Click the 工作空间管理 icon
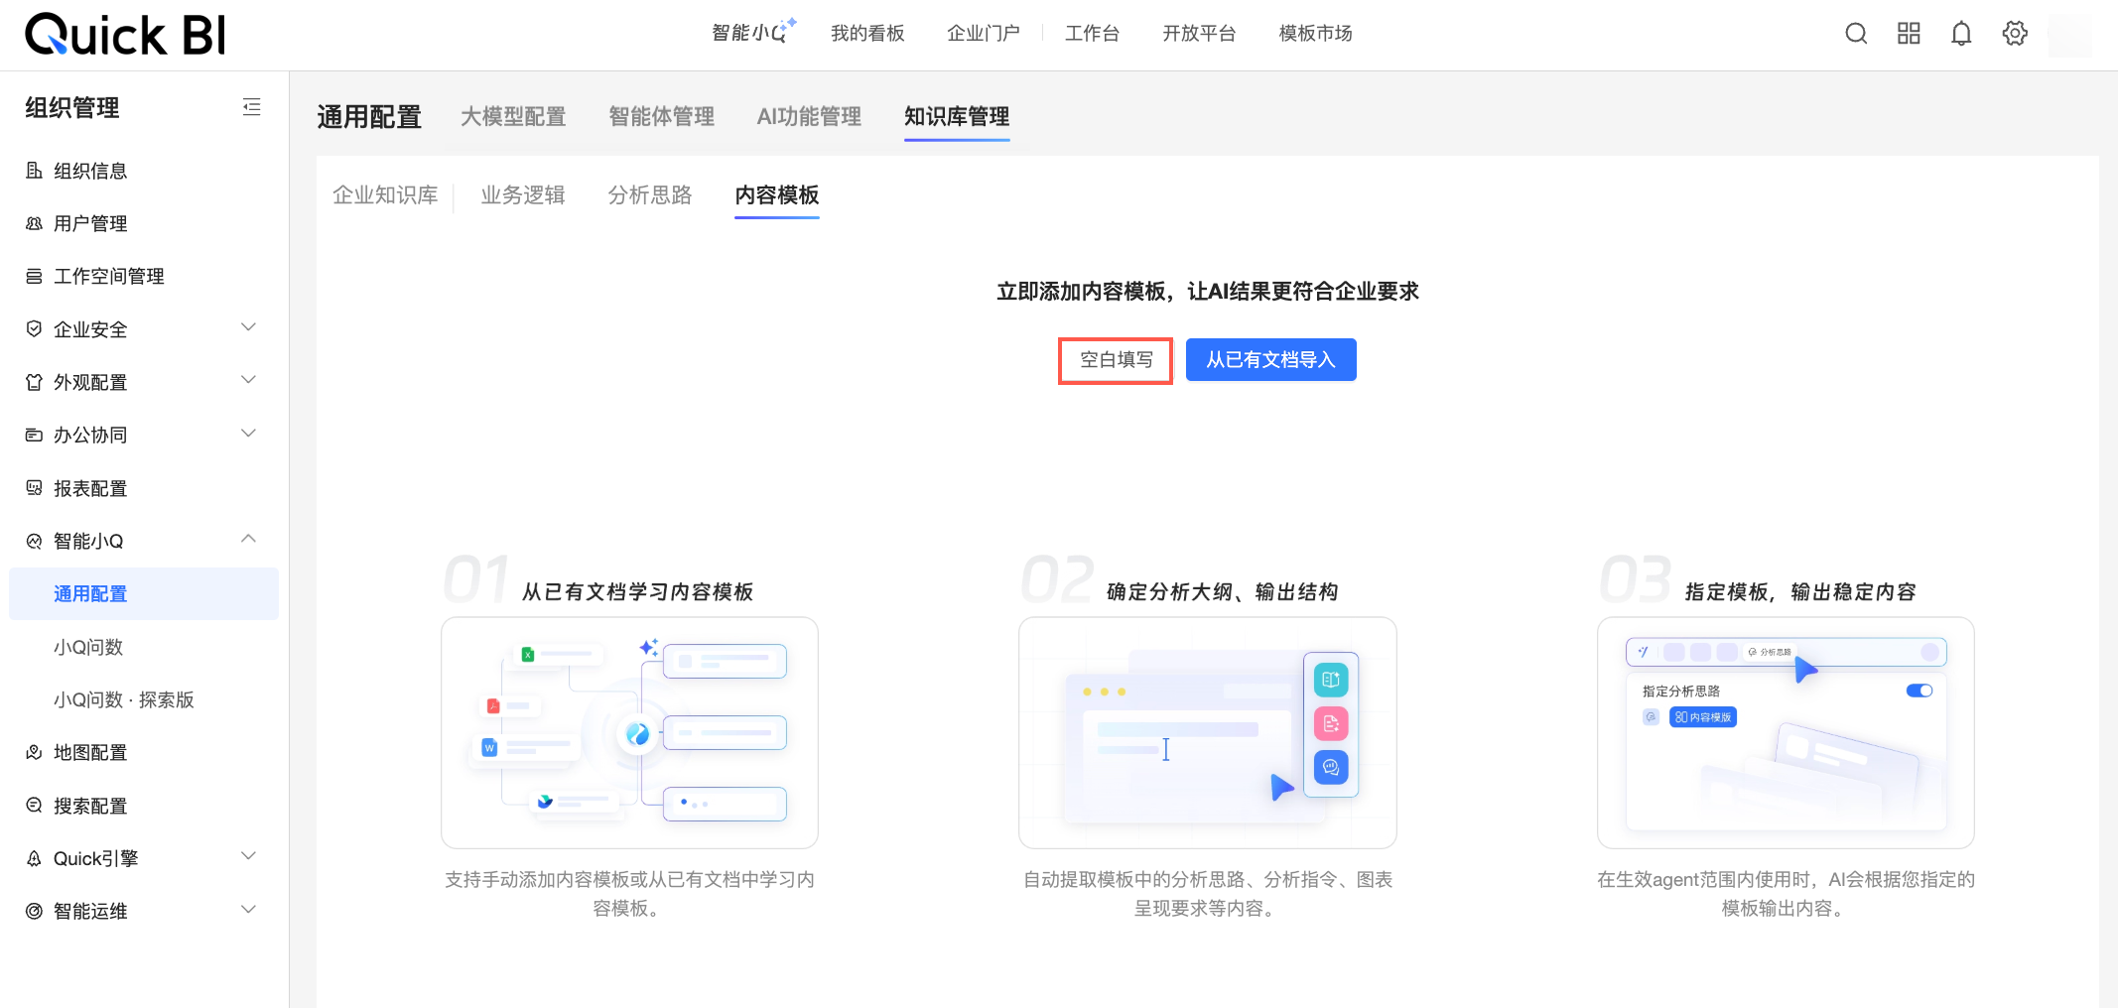The image size is (2118, 1008). click(34, 276)
